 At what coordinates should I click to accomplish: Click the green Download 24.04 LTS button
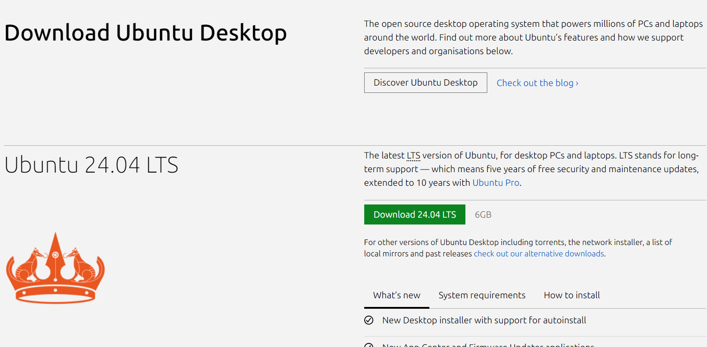414,214
